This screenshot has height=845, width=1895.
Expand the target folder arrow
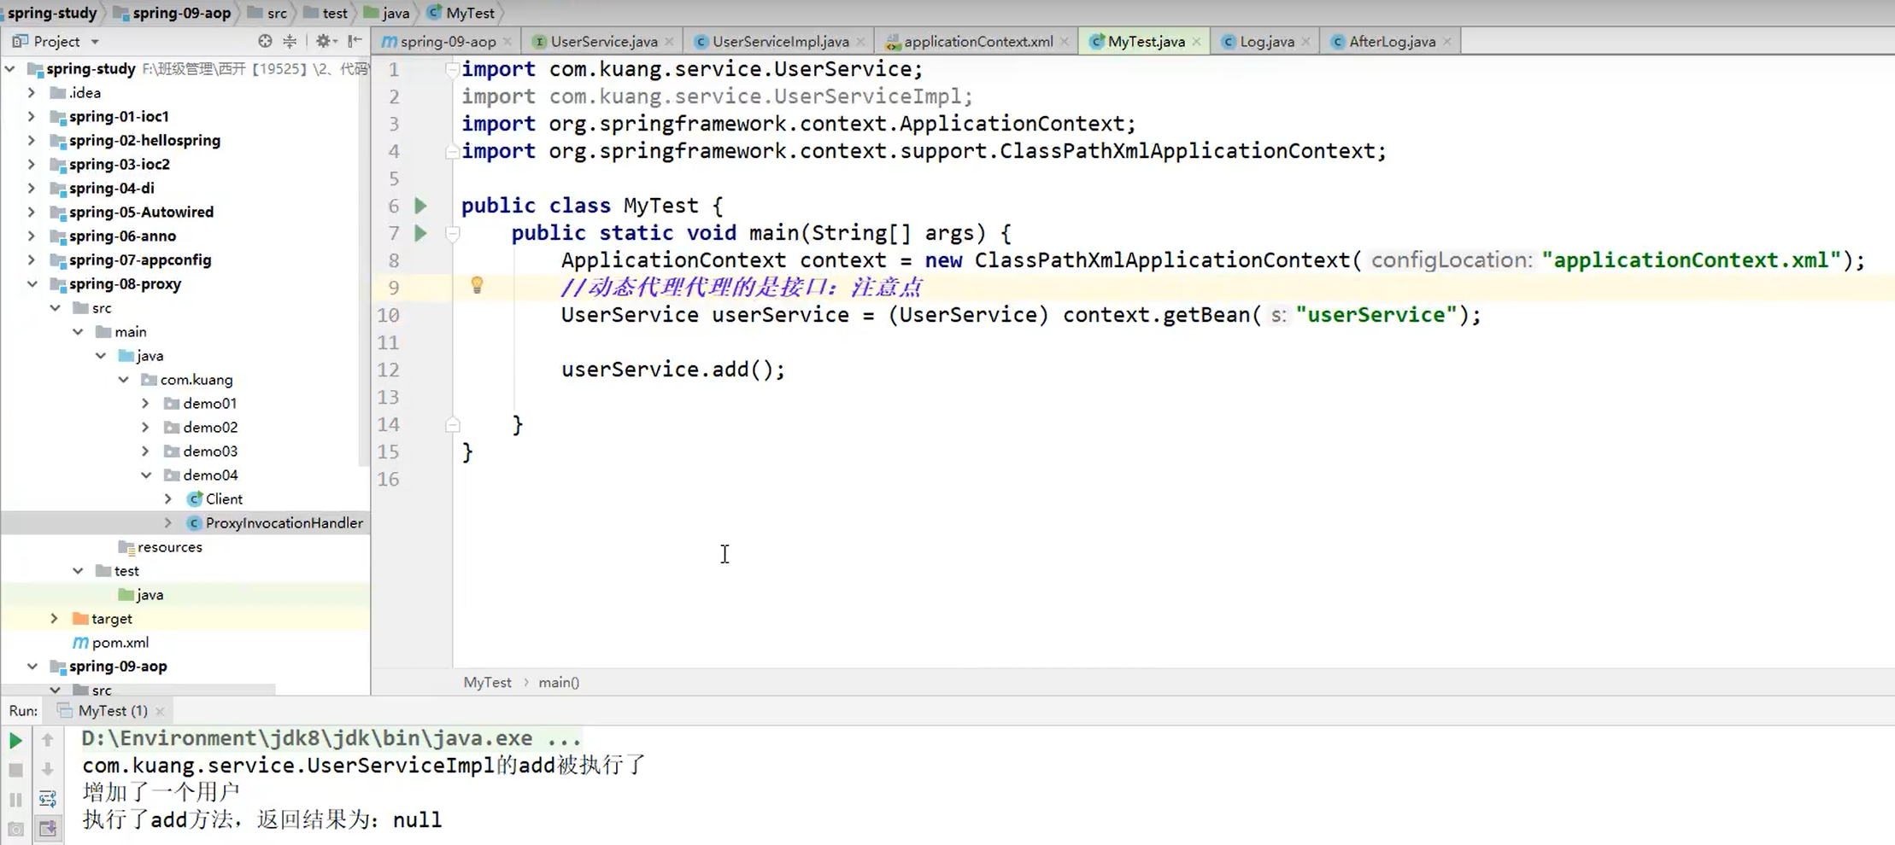coord(55,619)
